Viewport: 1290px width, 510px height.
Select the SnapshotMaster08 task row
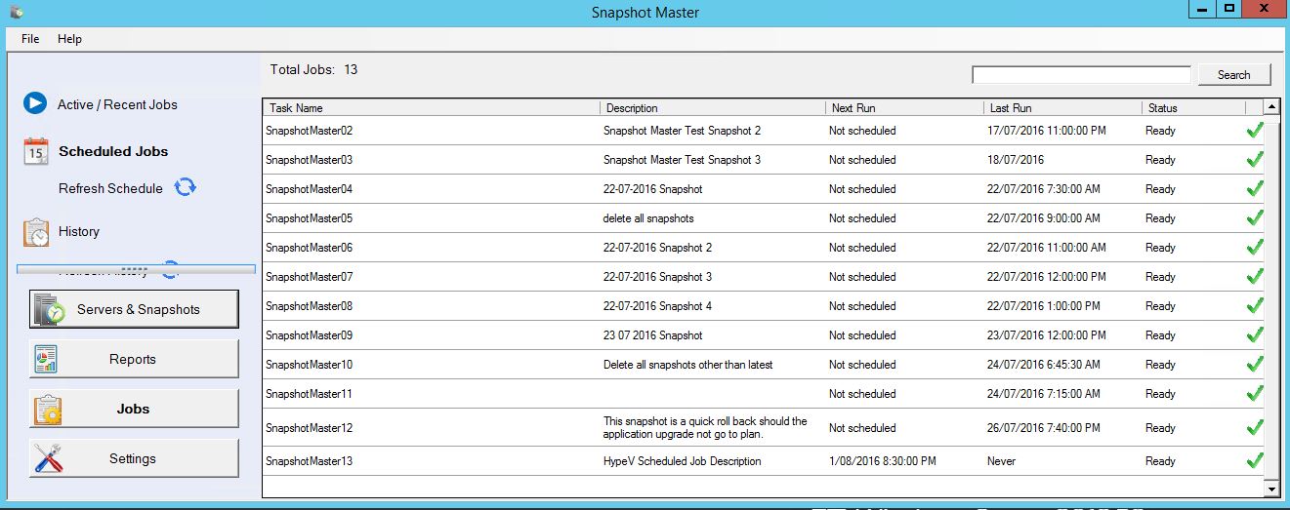(763, 306)
